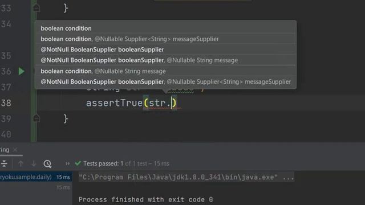
Task: Place cursor after 'str.' in line 38
Action: point(172,103)
